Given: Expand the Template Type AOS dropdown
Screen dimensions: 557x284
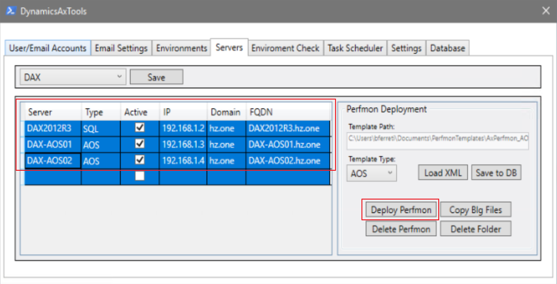Looking at the screenshot, I should [372, 173].
